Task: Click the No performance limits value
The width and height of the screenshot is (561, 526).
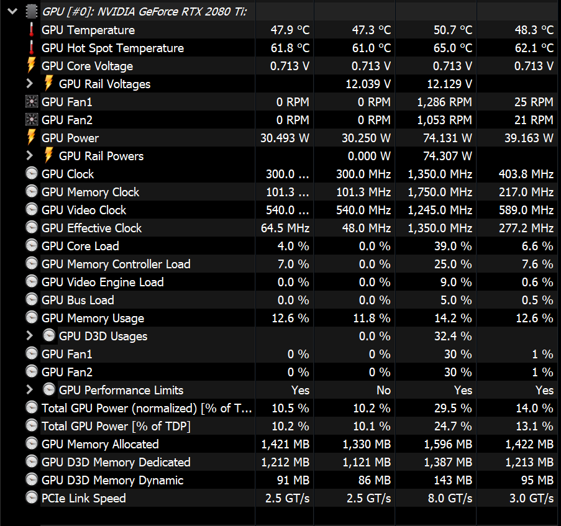Action: pos(383,390)
